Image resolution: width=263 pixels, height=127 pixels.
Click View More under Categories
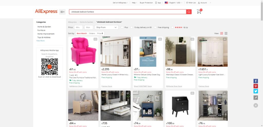(40, 41)
